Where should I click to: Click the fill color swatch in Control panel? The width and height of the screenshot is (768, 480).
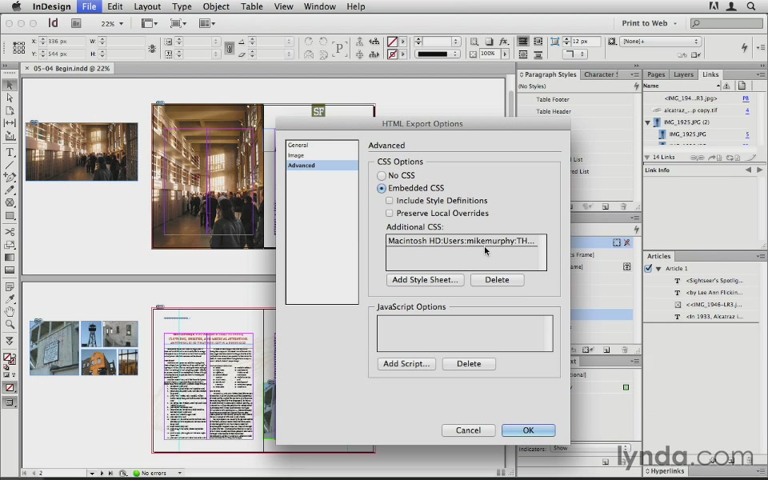coord(392,42)
